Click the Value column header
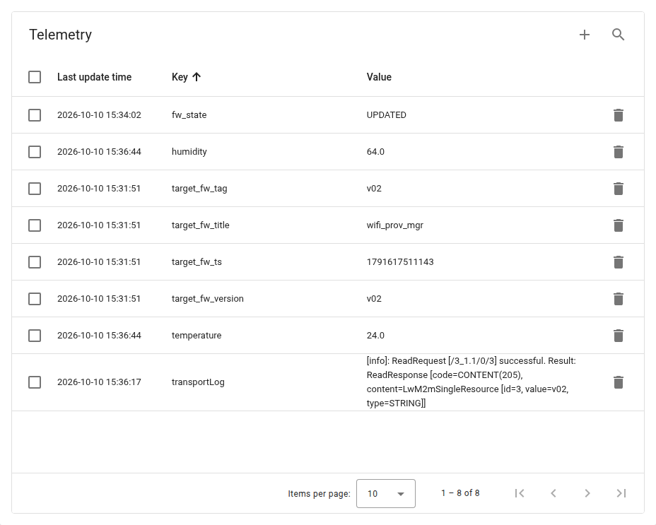 [x=379, y=77]
